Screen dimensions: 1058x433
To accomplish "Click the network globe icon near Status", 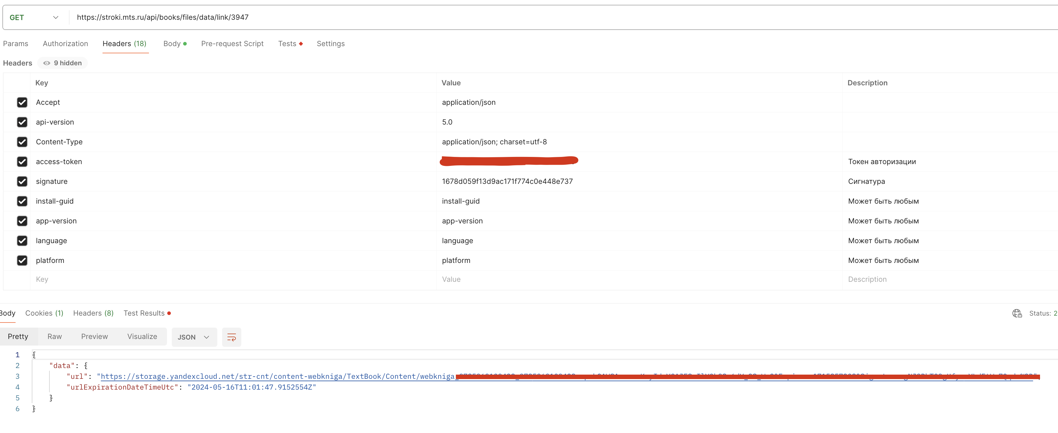I will [1017, 314].
